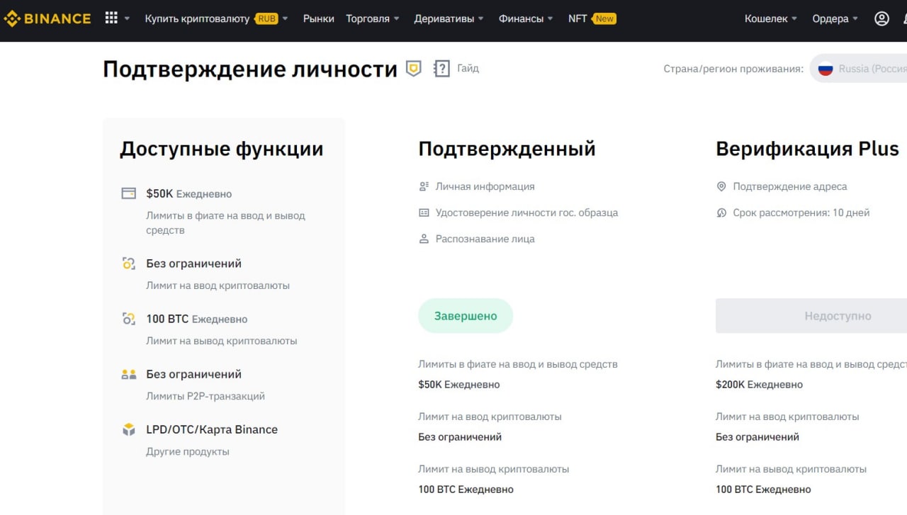Click the LPD/OTC/Карта Binance label
The height and width of the screenshot is (515, 907).
212,429
